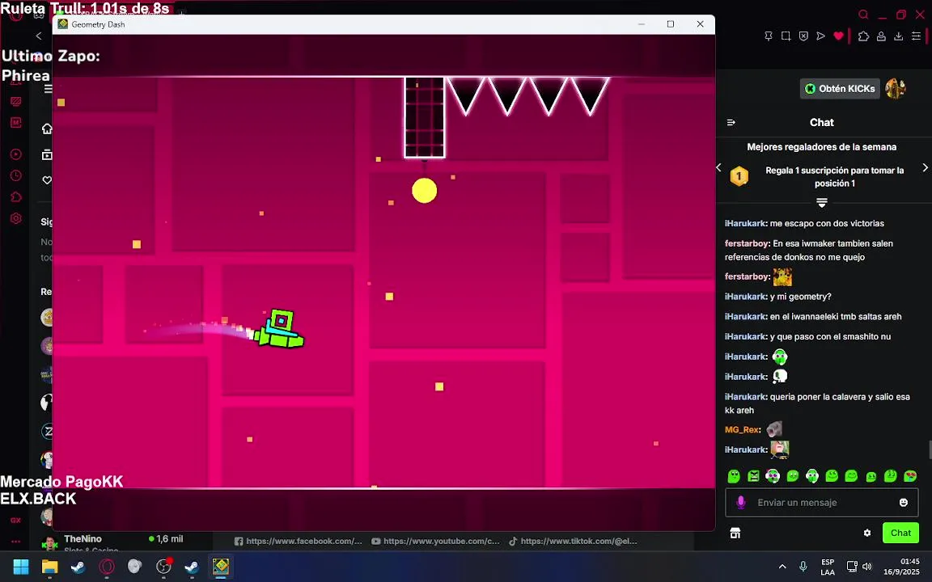The width and height of the screenshot is (932, 582).
Task: Open the Opera GX snapshot tool icon
Action: tap(786, 36)
